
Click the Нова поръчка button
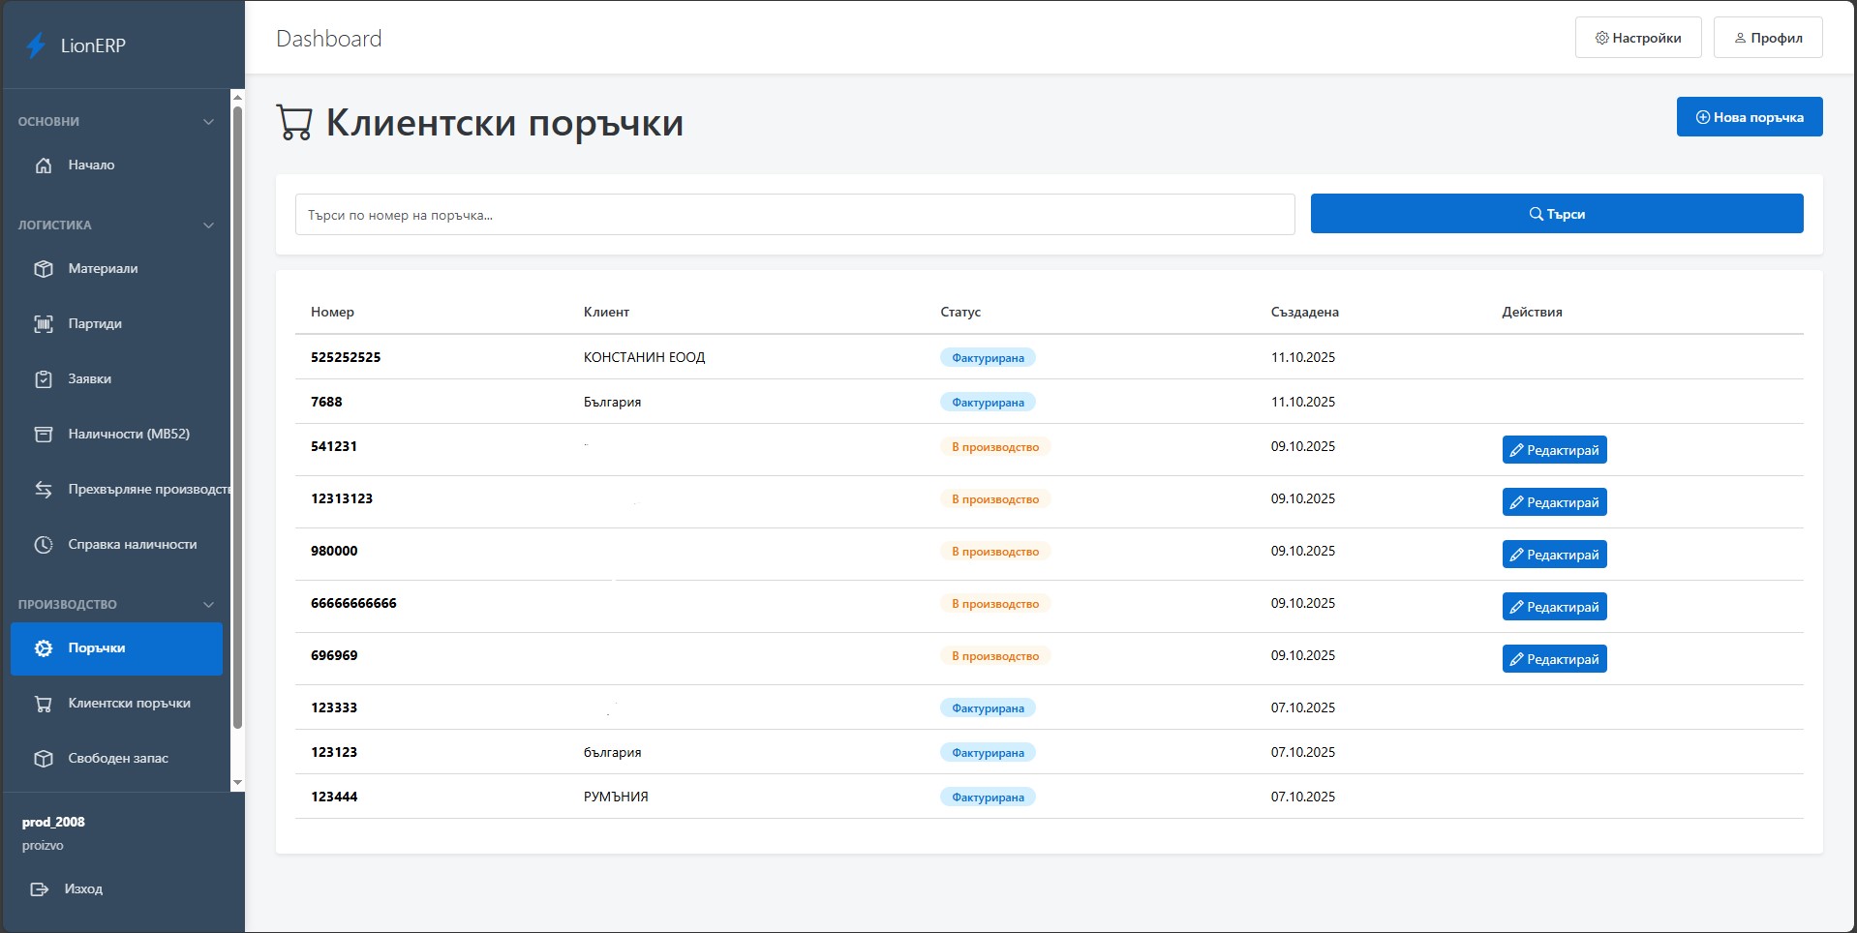point(1749,116)
